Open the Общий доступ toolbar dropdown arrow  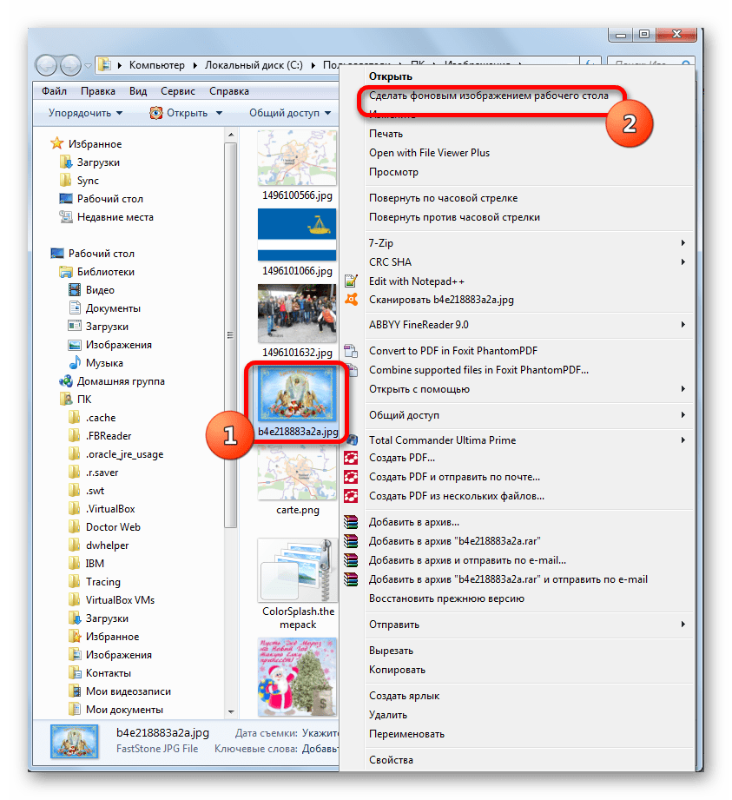327,113
